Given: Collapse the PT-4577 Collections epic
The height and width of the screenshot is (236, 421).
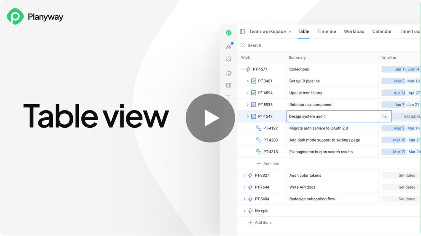Looking at the screenshot, I should click(242, 69).
